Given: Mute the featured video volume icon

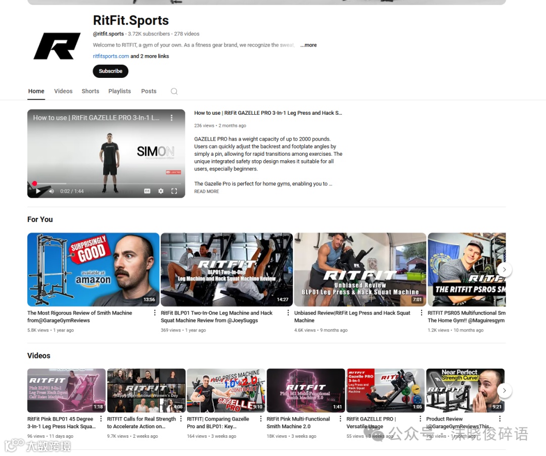Looking at the screenshot, I should [x=52, y=191].
